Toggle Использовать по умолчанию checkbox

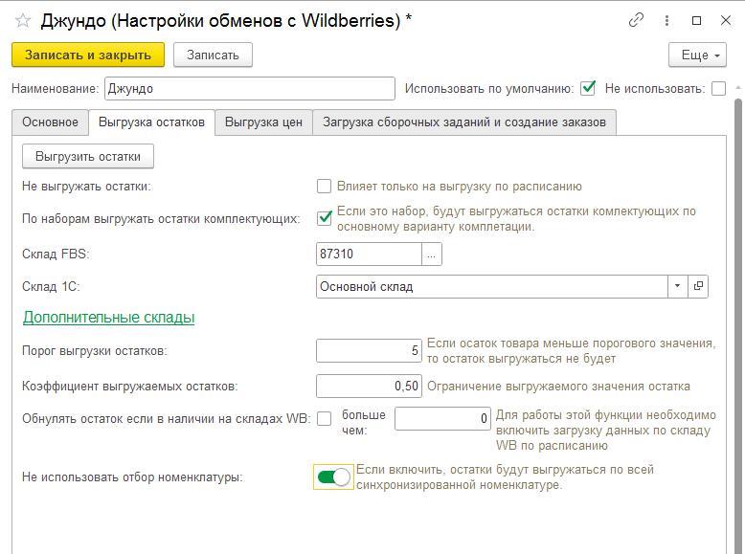(588, 88)
